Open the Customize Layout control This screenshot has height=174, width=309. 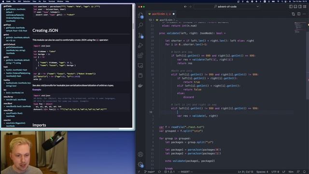[x=305, y=6]
